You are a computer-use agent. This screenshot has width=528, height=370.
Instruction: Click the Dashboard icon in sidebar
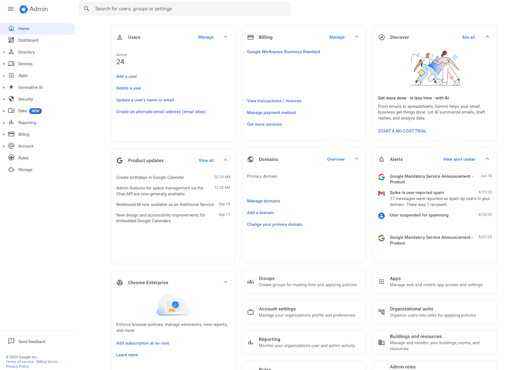[x=11, y=40]
